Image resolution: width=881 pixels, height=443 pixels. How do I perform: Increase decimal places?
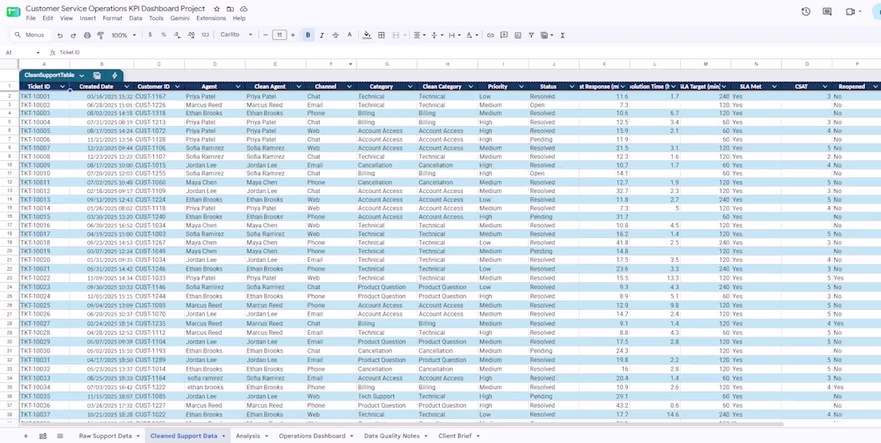(x=191, y=35)
